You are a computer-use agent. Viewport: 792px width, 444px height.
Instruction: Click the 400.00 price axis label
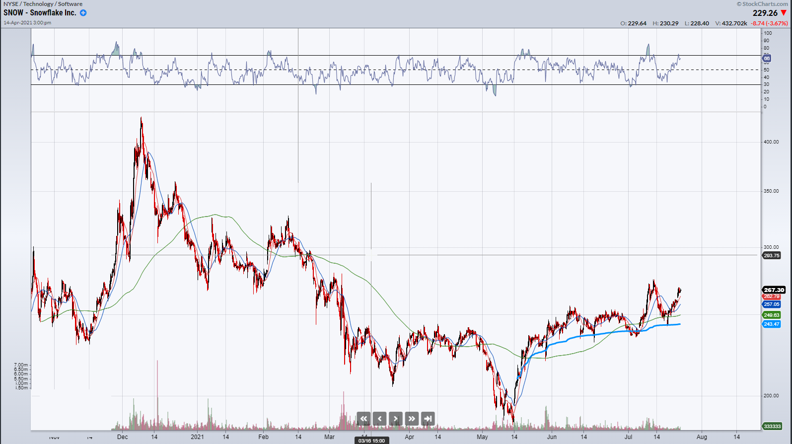click(x=771, y=142)
